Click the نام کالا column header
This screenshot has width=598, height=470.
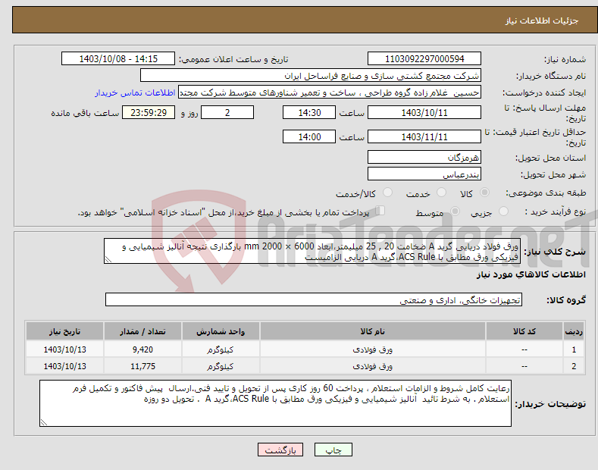coord(373,331)
